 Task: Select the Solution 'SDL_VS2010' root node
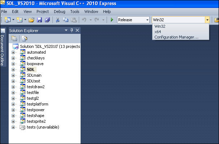[50, 46]
